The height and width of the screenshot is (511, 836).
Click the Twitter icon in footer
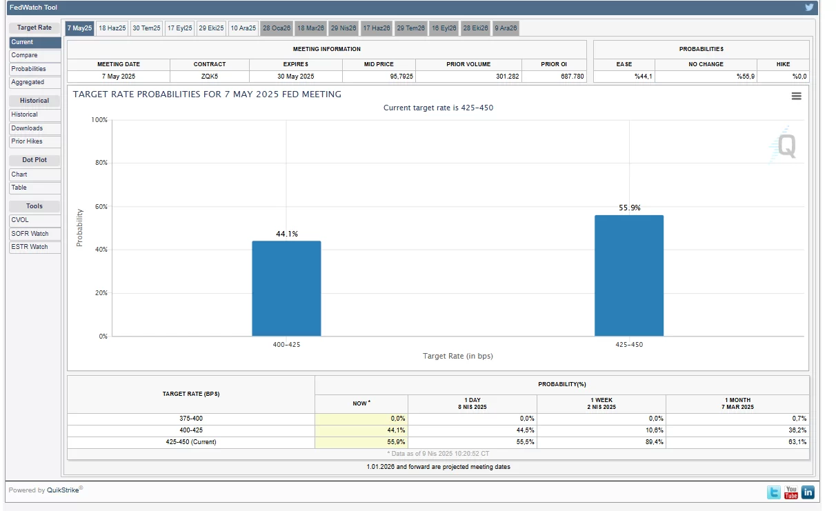click(774, 492)
